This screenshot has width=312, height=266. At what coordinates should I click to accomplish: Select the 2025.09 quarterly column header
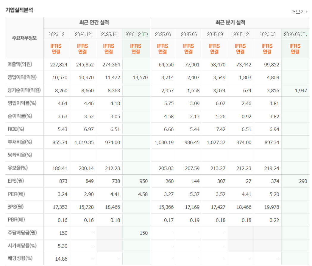tap(215, 35)
